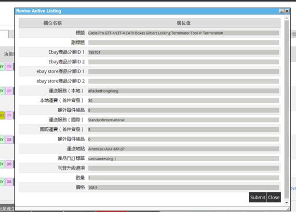Viewport: 296px width, 212px height.
Task: Click the price field showing 108.9
Action: 183,187
